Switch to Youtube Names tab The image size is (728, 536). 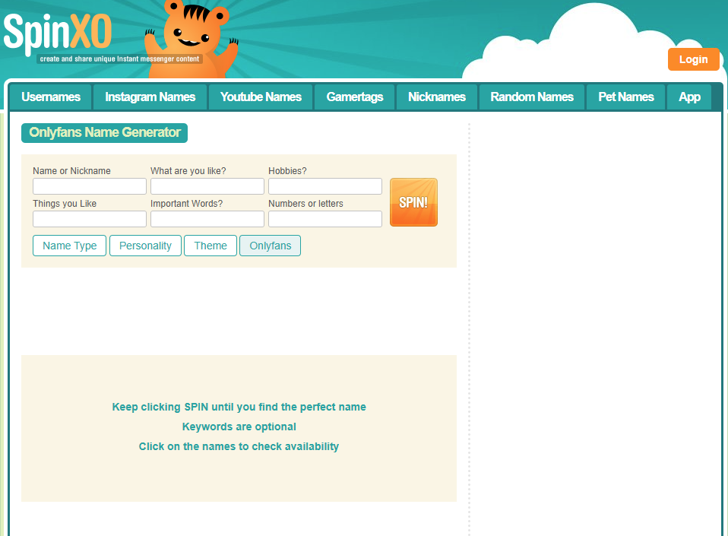261,97
